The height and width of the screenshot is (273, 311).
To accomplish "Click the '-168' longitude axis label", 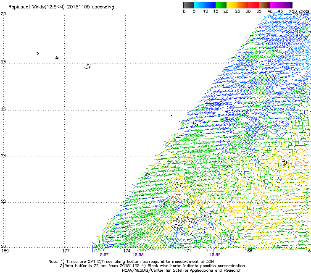I will pos(247,251).
